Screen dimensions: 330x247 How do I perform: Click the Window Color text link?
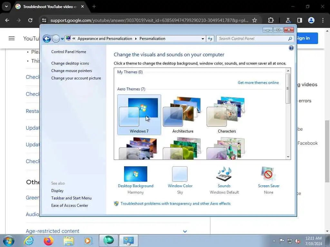pos(180,186)
